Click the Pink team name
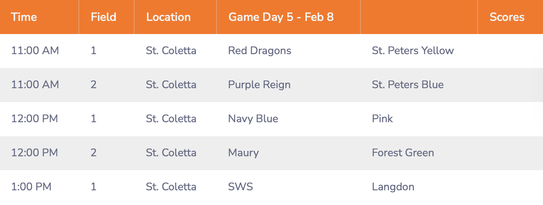This screenshot has height=205, width=543. pyautogui.click(x=382, y=119)
